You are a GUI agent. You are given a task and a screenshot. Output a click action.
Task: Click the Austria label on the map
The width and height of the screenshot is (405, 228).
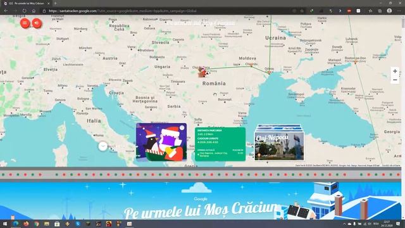(110, 58)
